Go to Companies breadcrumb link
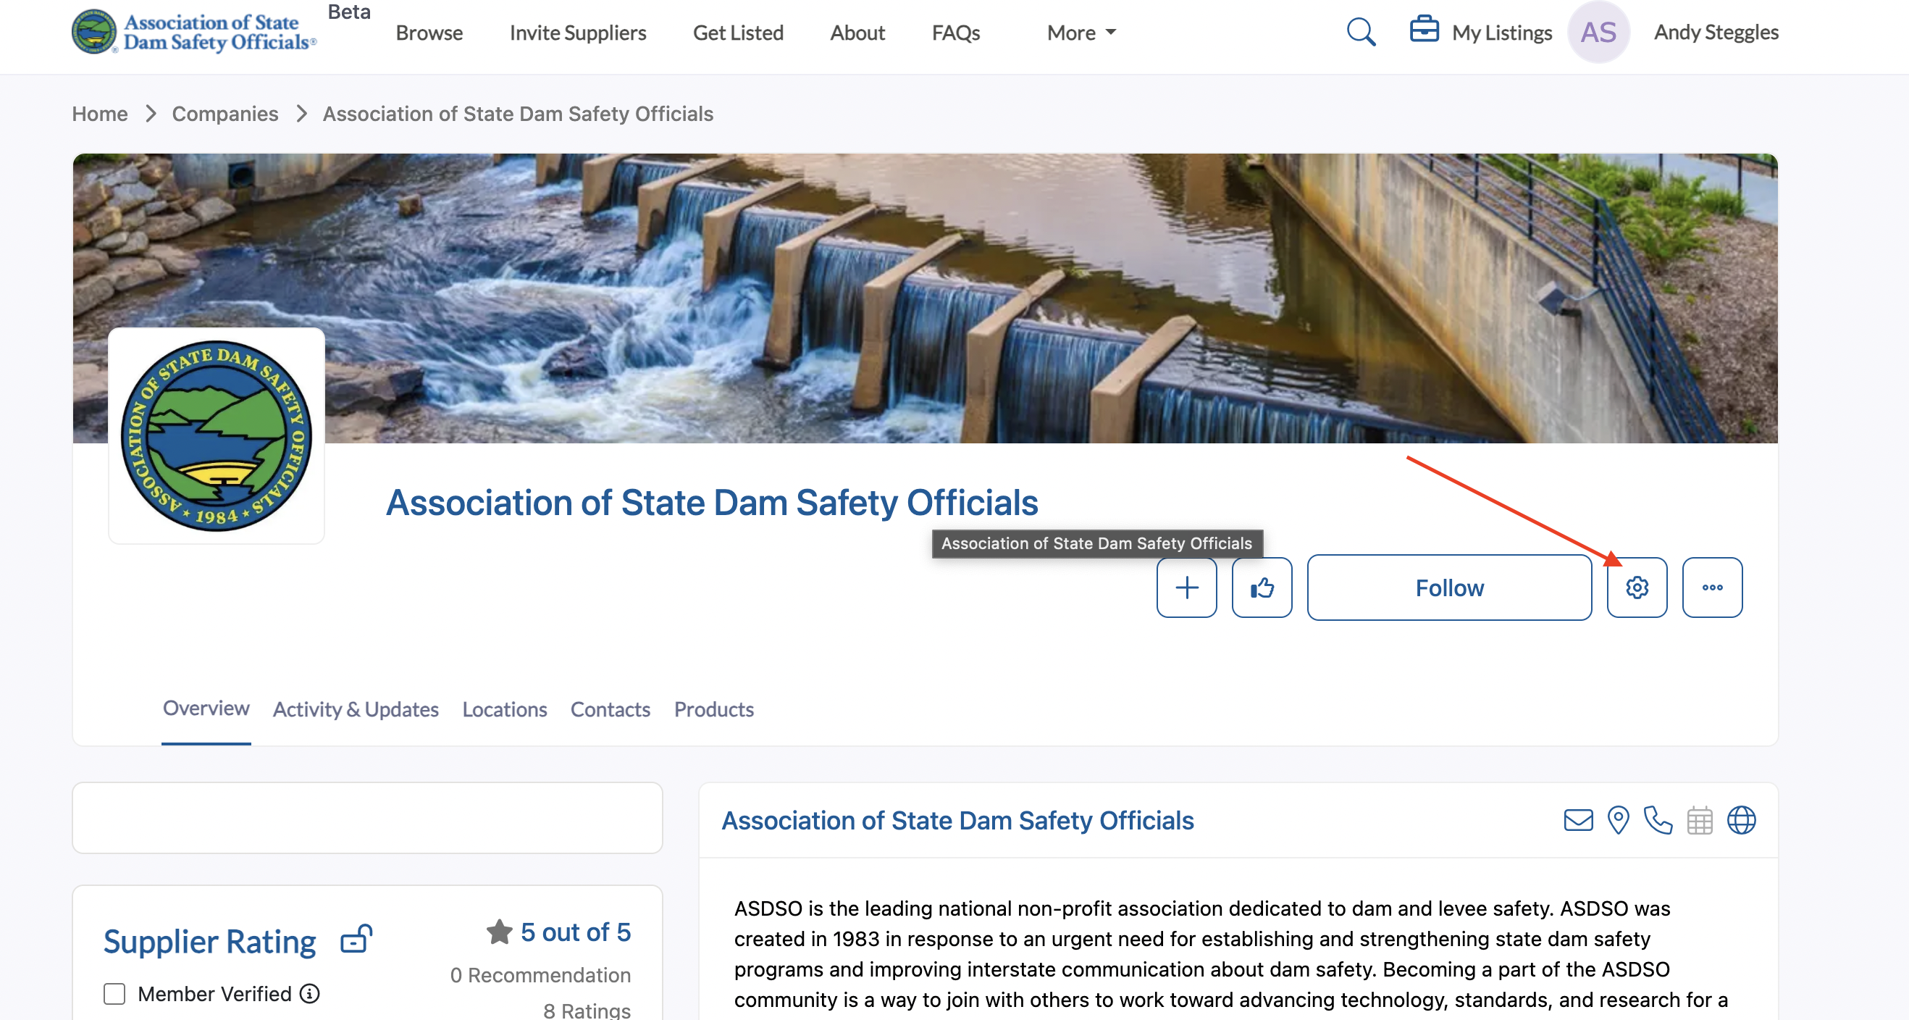Viewport: 1909px width, 1020px height. point(225,114)
